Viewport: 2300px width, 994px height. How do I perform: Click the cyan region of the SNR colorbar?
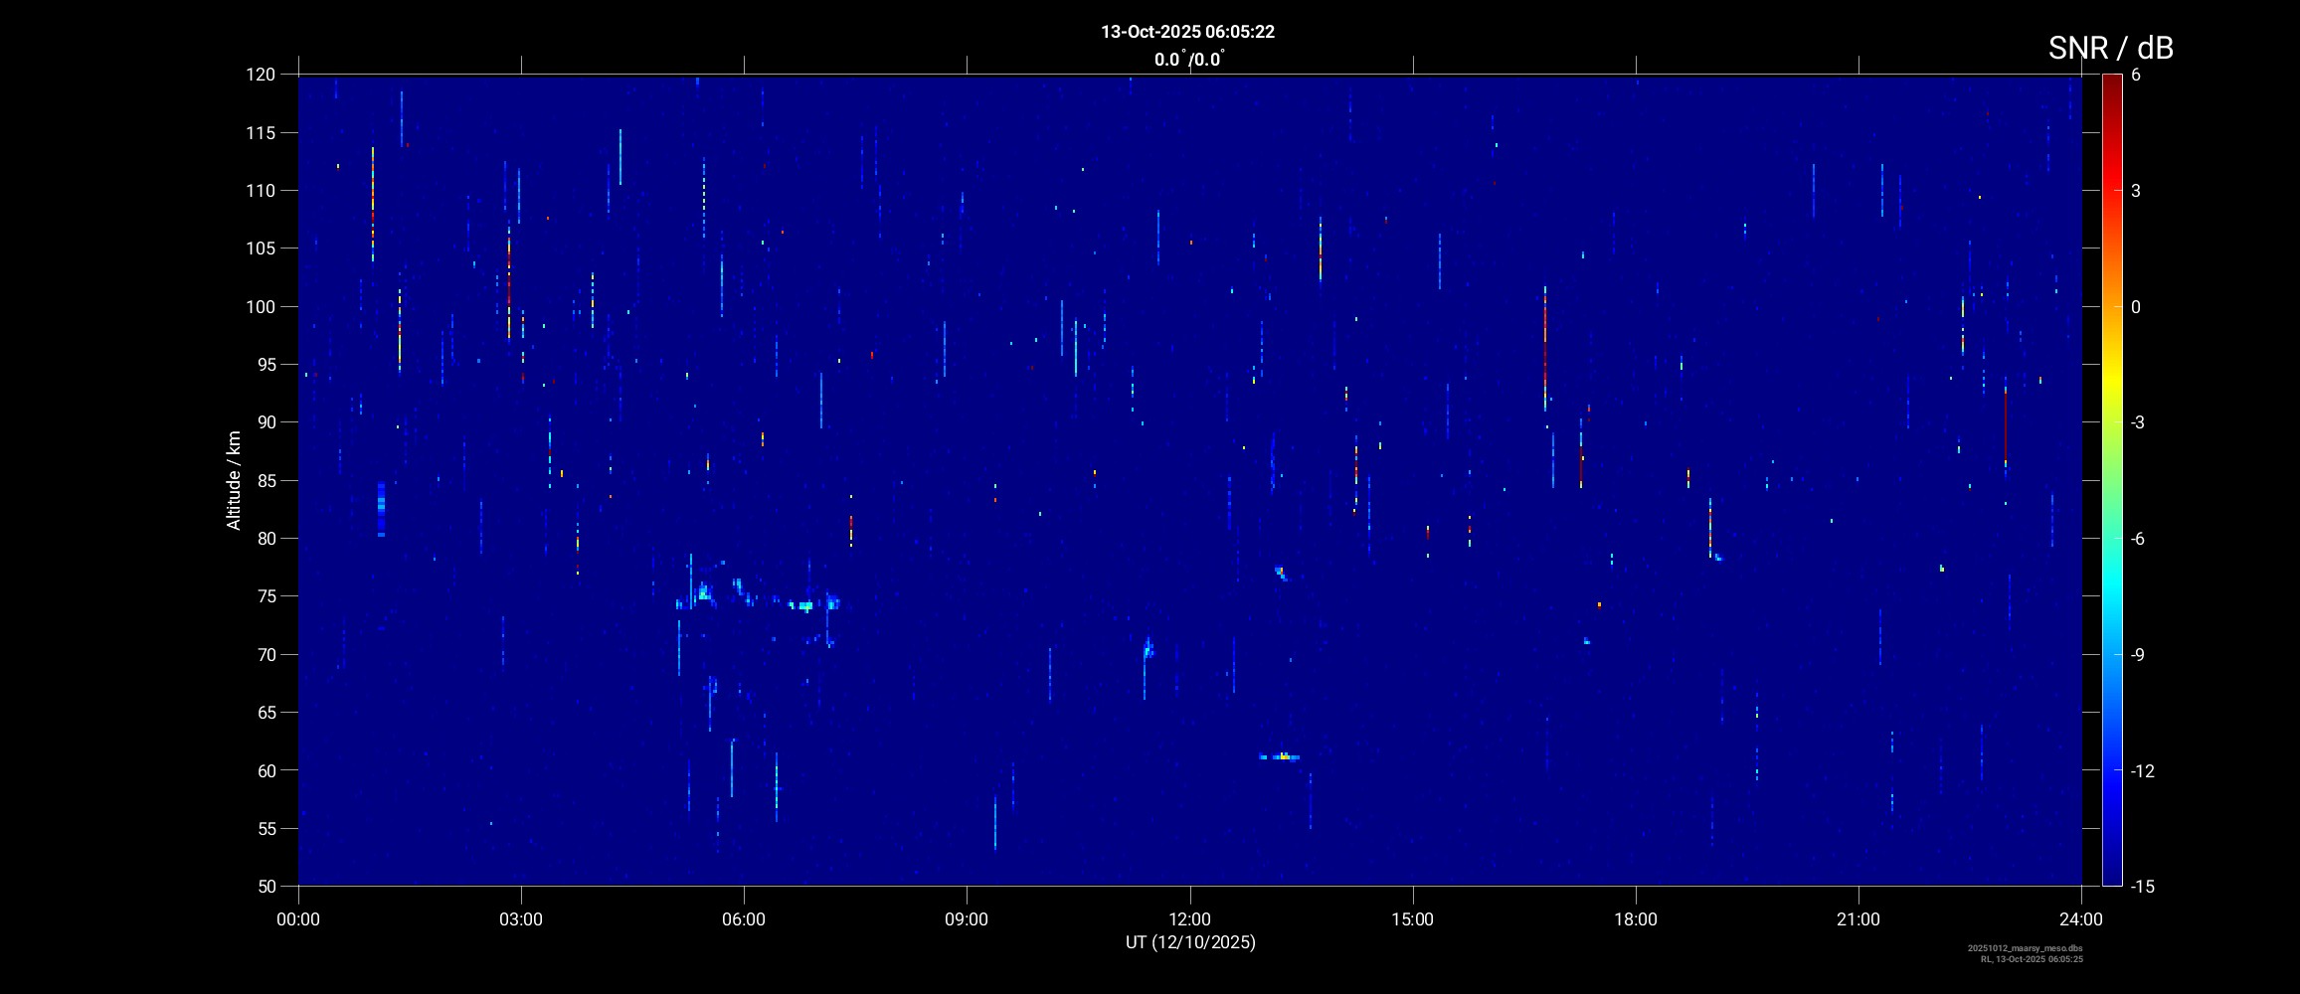pos(2111,596)
